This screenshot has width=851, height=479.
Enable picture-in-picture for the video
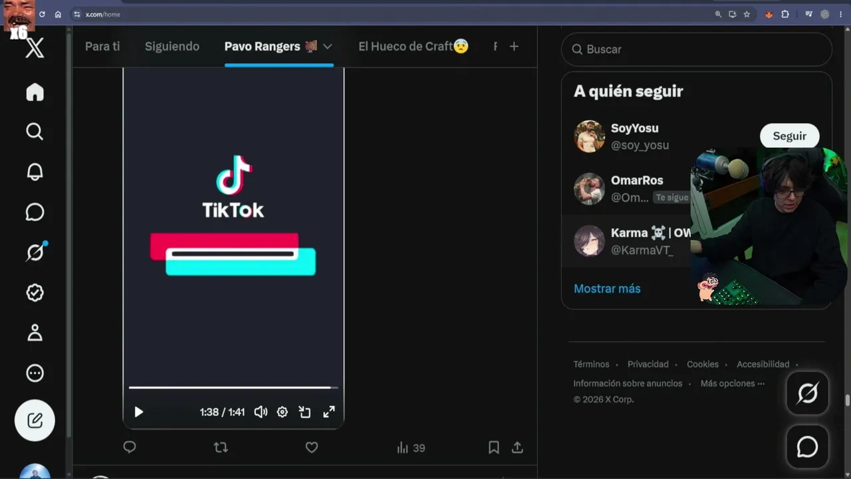(305, 412)
